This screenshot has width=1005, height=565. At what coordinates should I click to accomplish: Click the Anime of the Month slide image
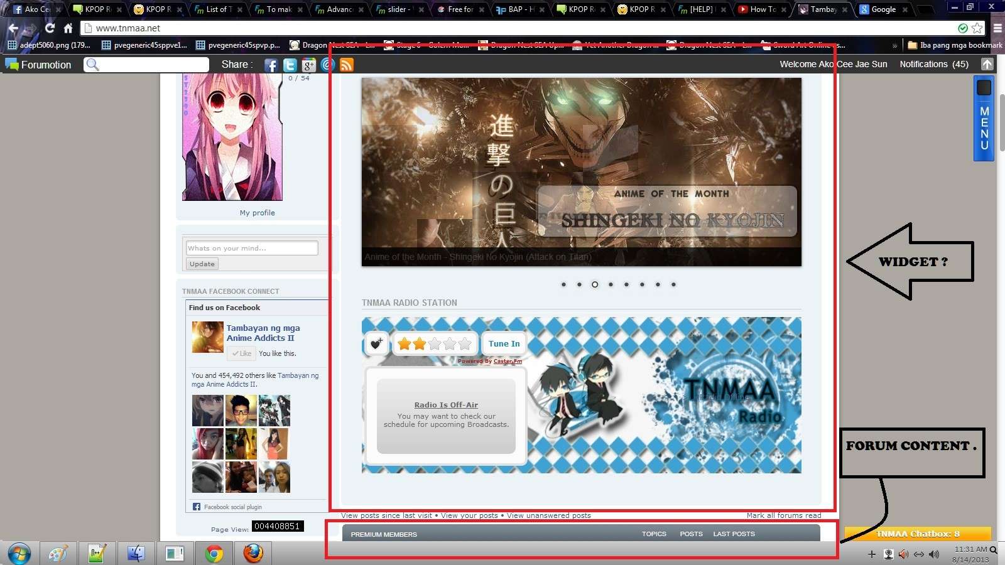point(582,172)
